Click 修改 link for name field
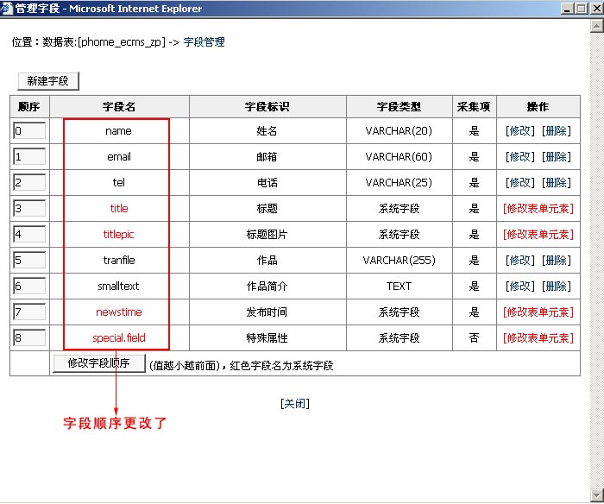The width and height of the screenshot is (604, 504). coord(520,131)
